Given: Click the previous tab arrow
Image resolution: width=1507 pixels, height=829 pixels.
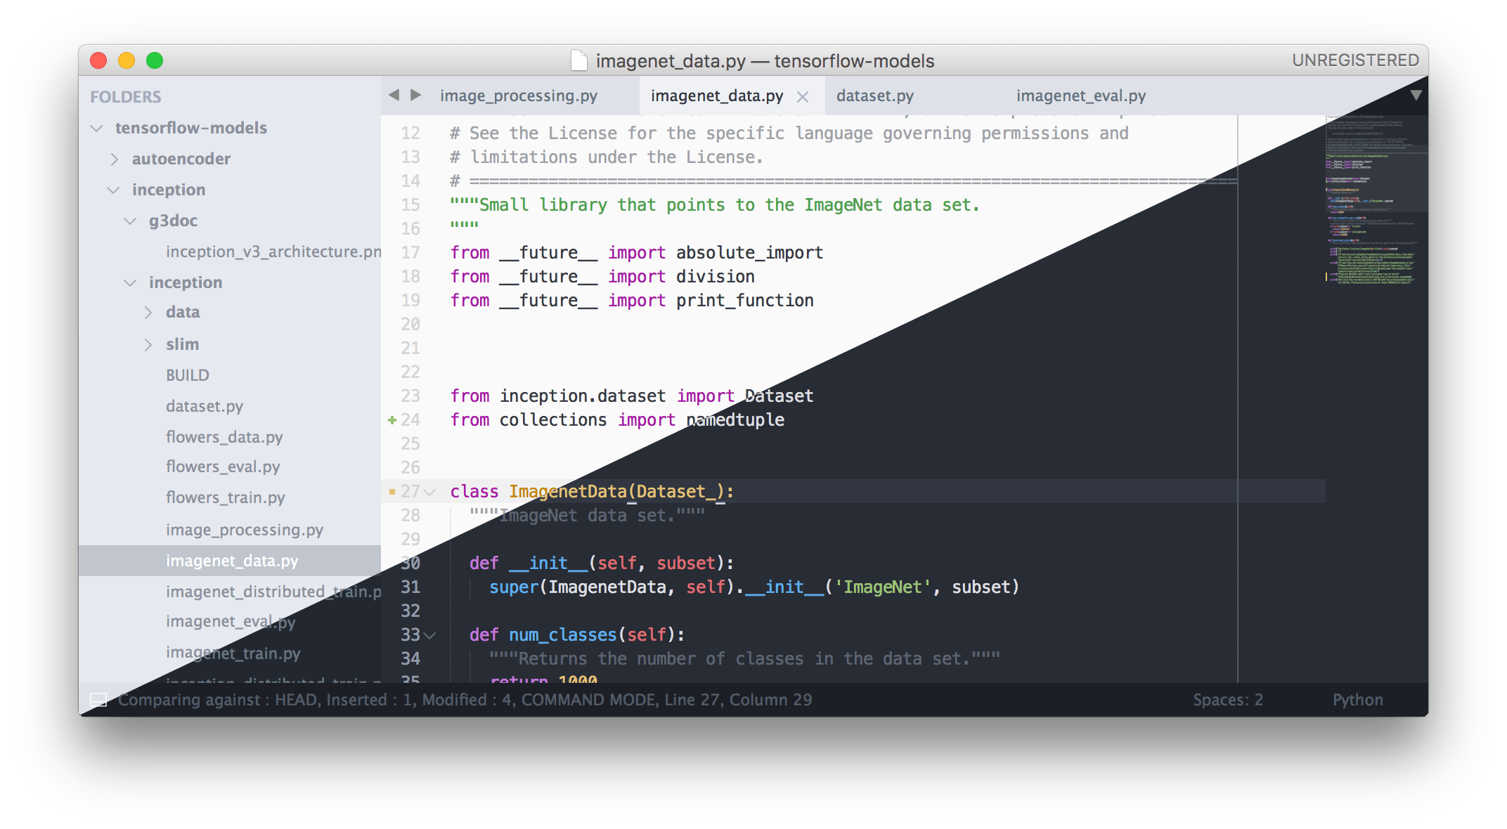Looking at the screenshot, I should click(x=394, y=95).
